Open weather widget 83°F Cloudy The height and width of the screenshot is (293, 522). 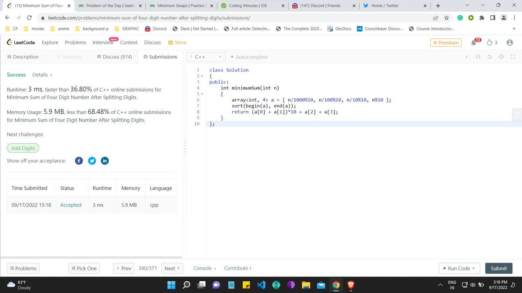click(20, 285)
